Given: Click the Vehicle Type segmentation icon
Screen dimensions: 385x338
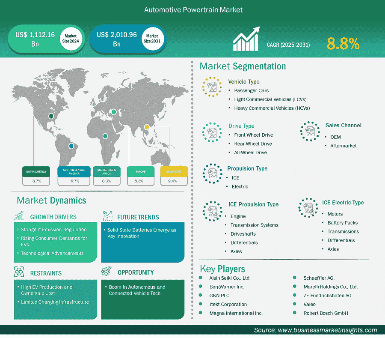Looking at the screenshot, I should [x=211, y=87].
